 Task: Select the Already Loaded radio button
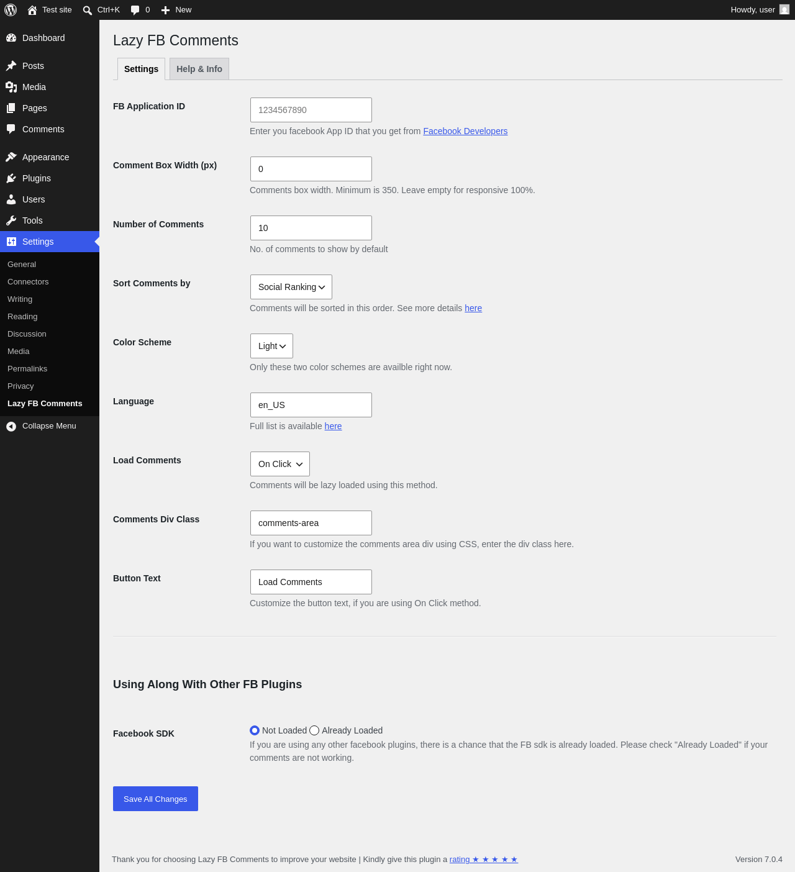314,730
